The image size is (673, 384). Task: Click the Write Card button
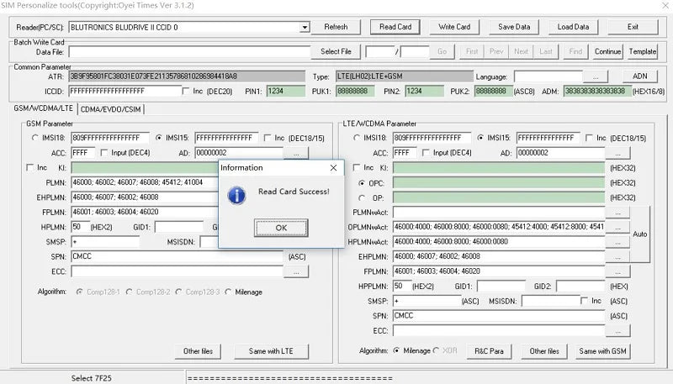[454, 27]
